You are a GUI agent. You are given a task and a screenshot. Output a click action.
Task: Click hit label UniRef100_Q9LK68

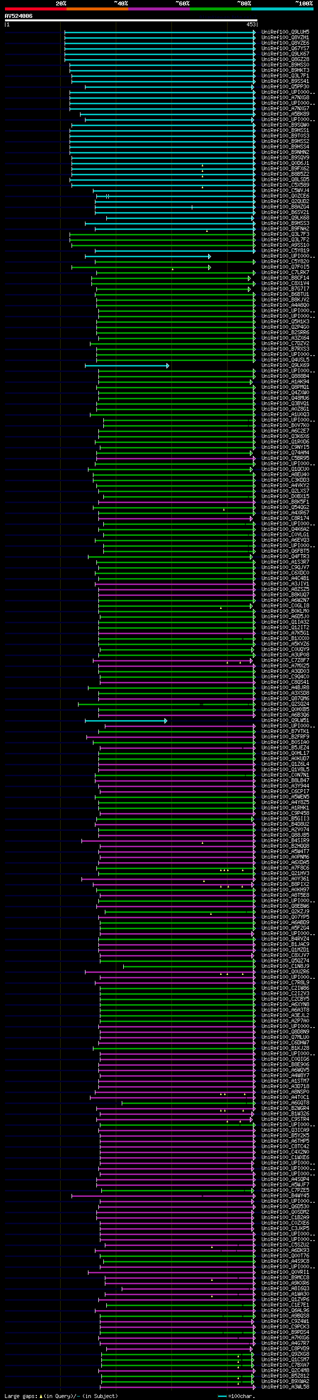[x=285, y=218]
